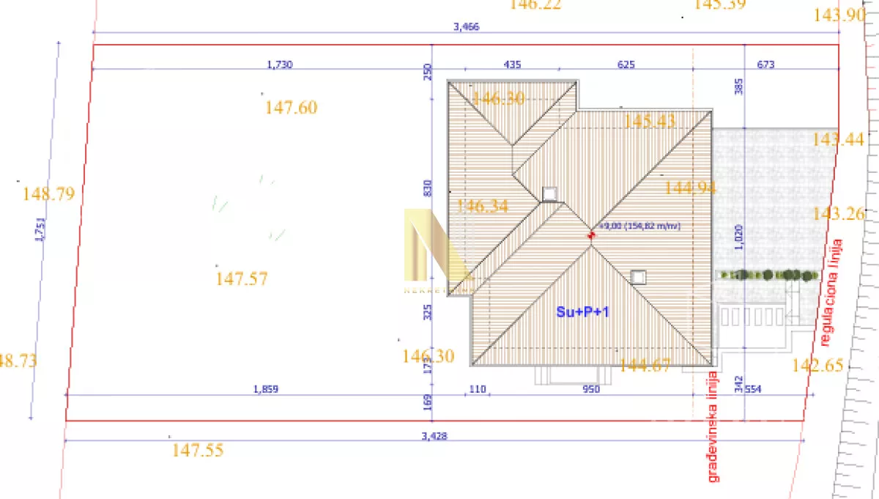This screenshot has width=879, height=499.
Task: Click the 3,428 bottom dimension label
Action: pos(434,435)
